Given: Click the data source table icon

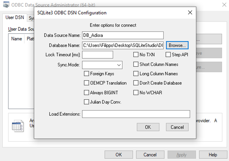Looking at the screenshot, I should pyautogui.click(x=18, y=126).
